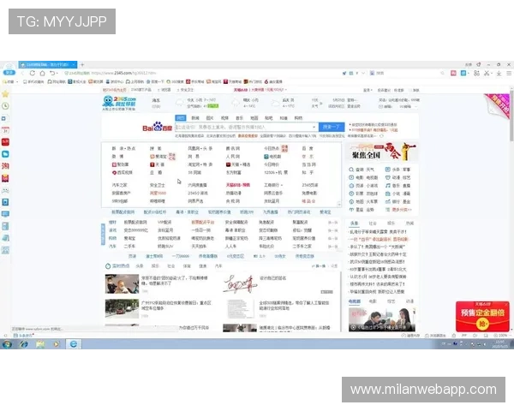Expand the address bar dropdown chevron

363,73
